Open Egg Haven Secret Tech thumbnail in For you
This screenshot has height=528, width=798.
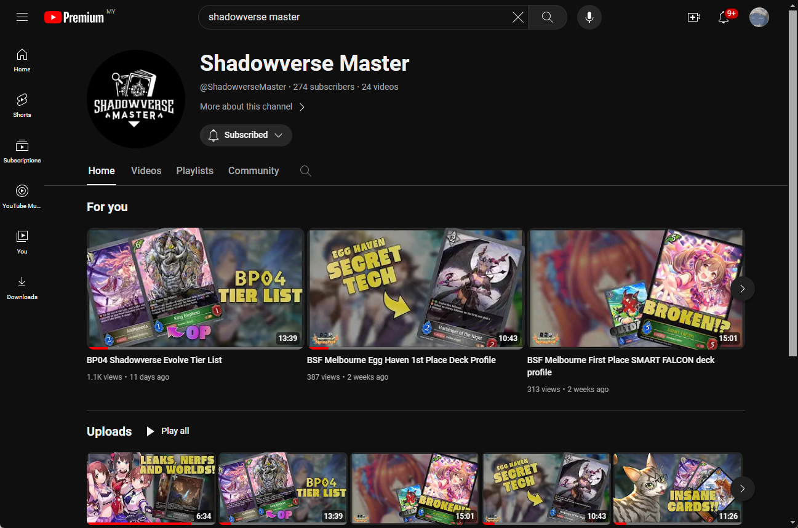coord(415,289)
